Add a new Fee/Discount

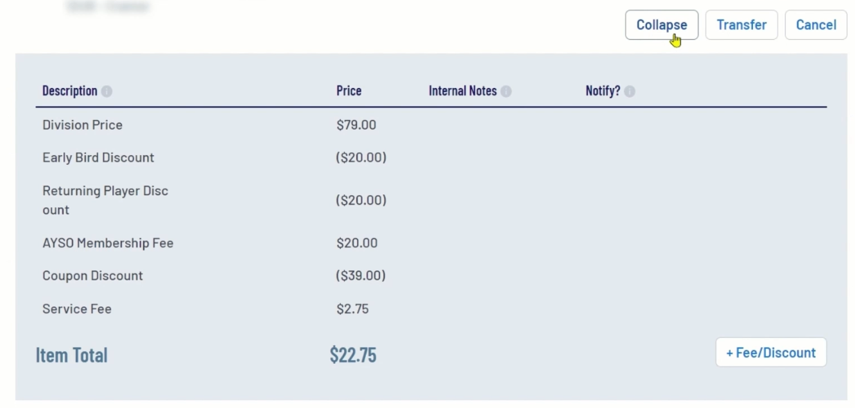[770, 353]
